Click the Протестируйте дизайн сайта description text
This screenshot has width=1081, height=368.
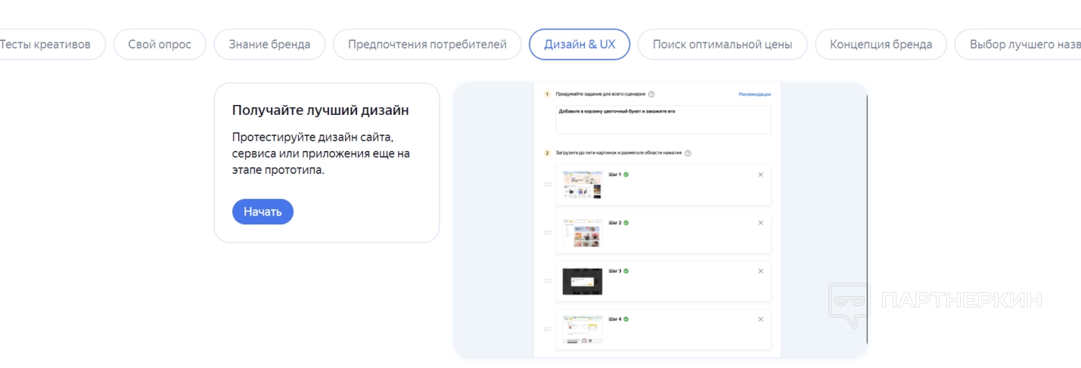[x=322, y=154]
